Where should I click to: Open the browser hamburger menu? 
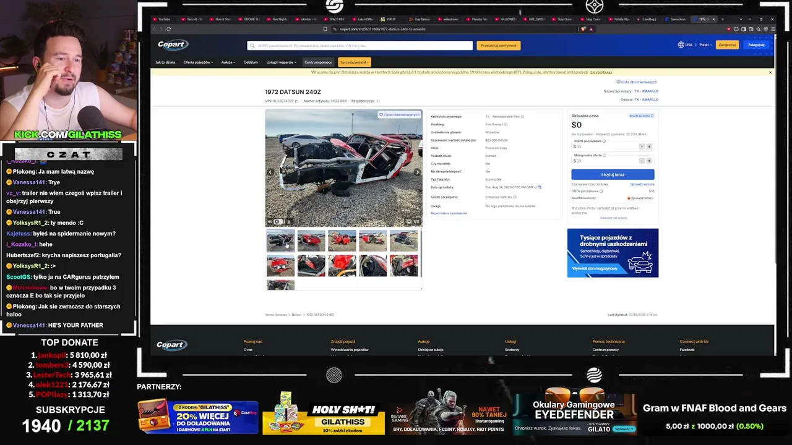click(x=772, y=29)
